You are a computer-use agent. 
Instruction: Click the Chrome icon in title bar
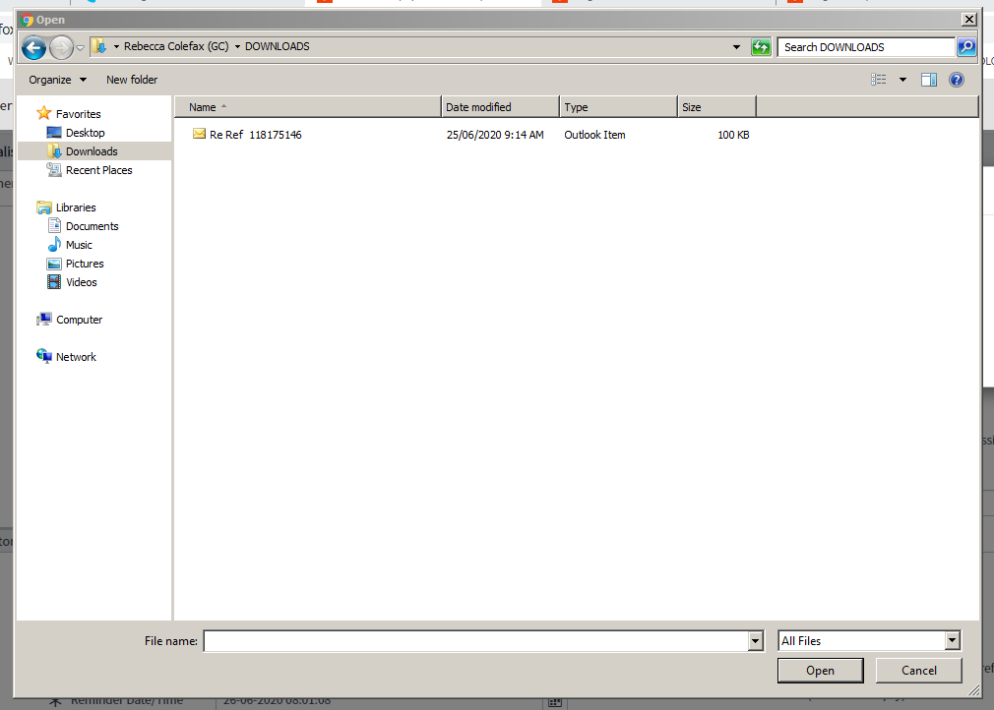point(28,20)
